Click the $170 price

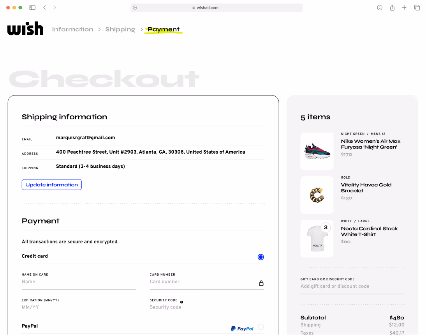tap(347, 154)
